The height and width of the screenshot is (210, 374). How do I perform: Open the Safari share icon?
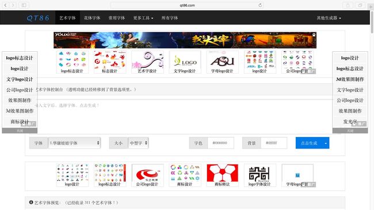(348, 5)
